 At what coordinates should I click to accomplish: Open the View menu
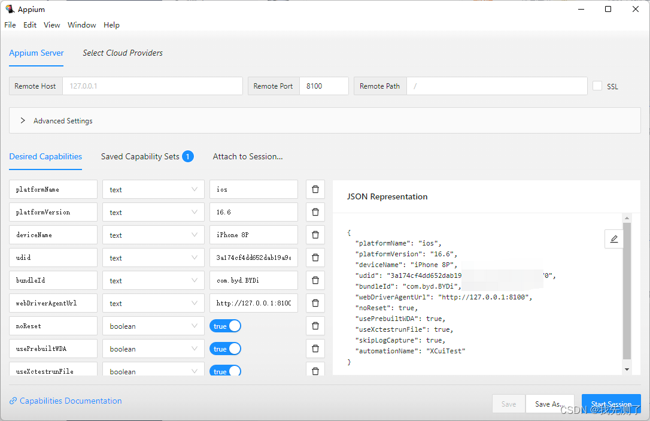tap(52, 25)
